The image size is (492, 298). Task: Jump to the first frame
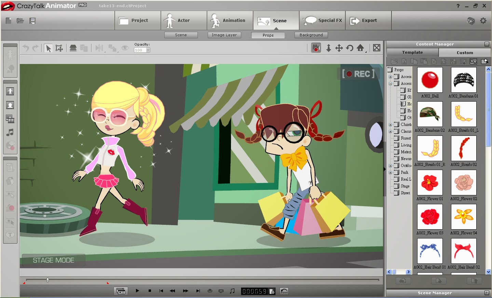tap(161, 291)
